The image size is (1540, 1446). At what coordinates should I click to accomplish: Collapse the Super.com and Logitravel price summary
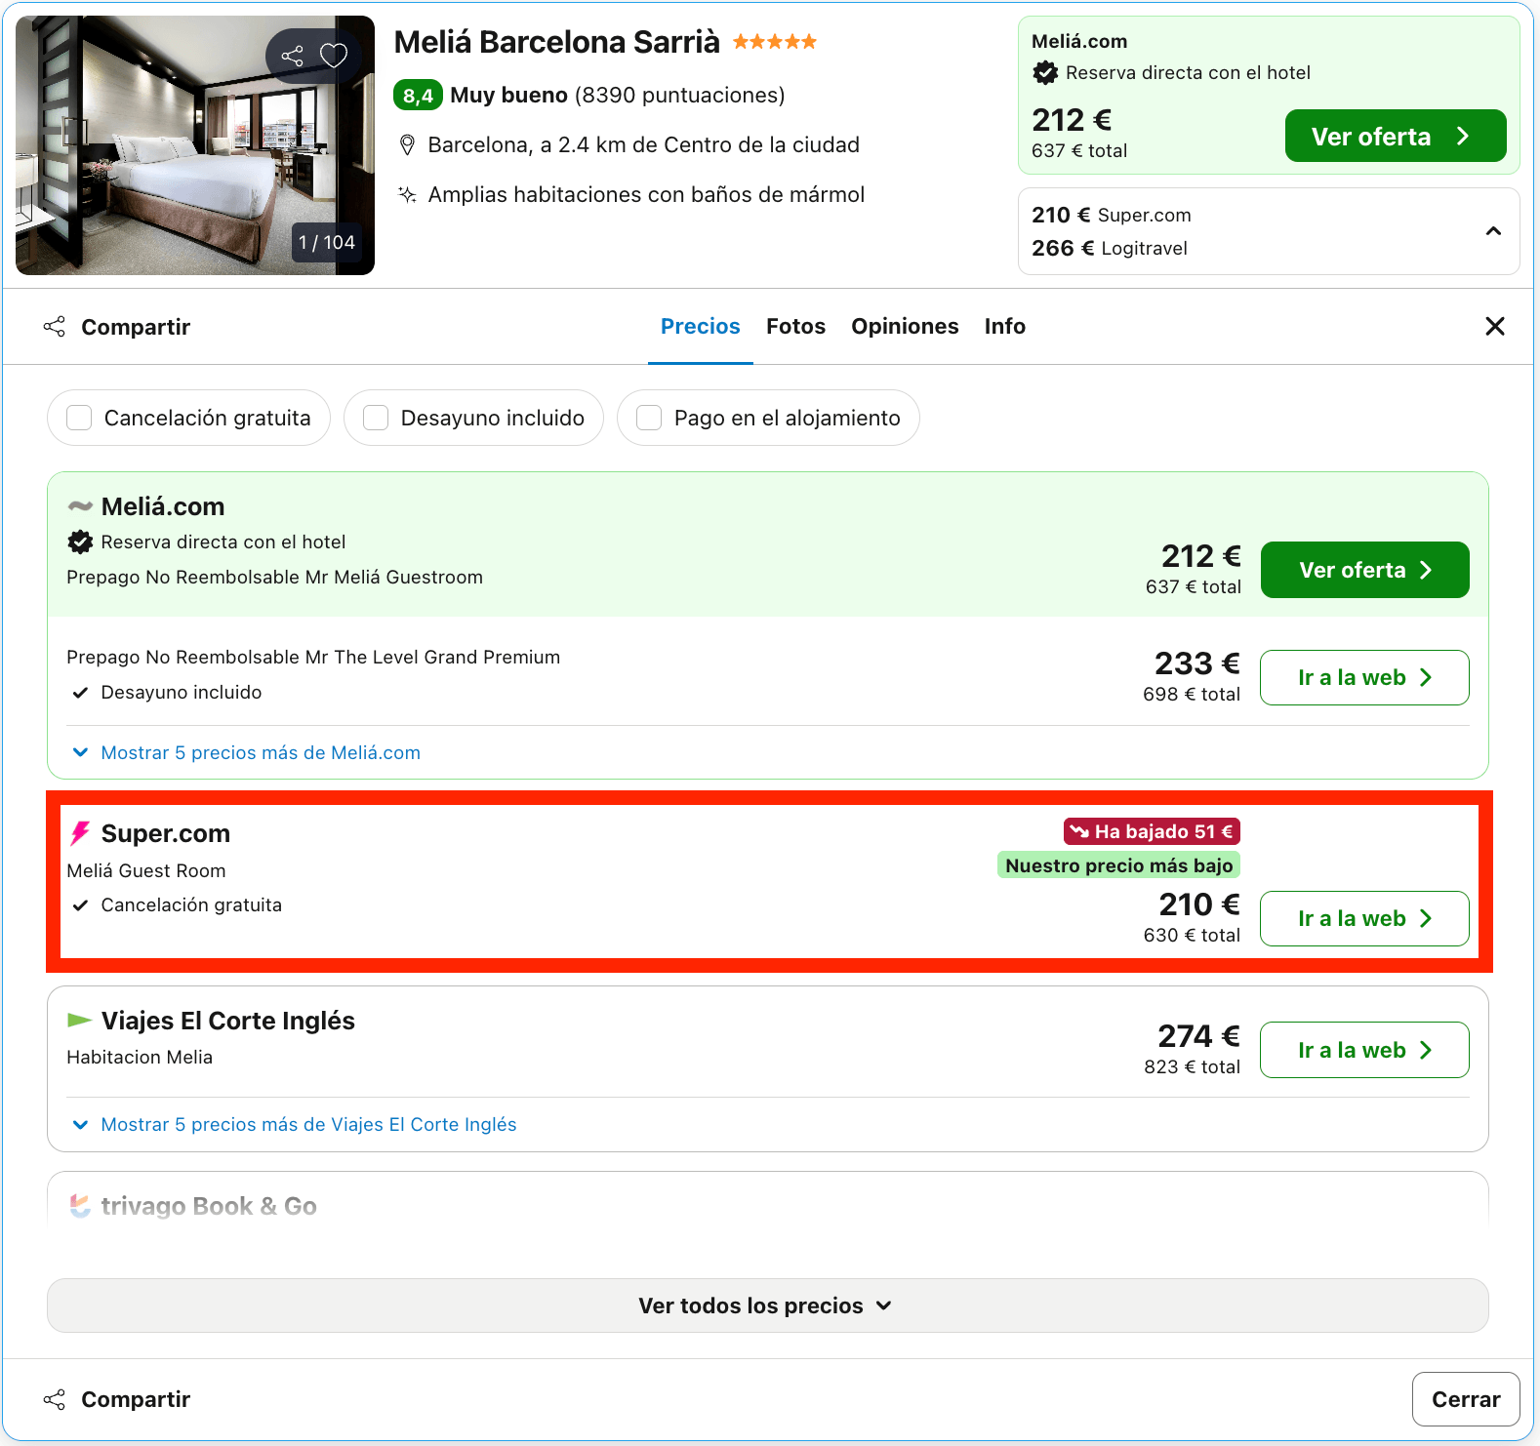click(x=1493, y=231)
